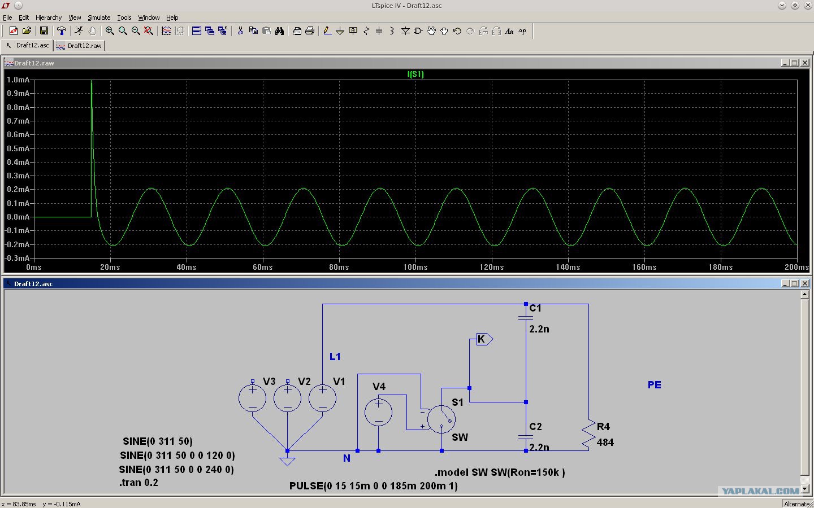Switch to the Draft12.asc tab
The image size is (814, 508).
click(27, 45)
